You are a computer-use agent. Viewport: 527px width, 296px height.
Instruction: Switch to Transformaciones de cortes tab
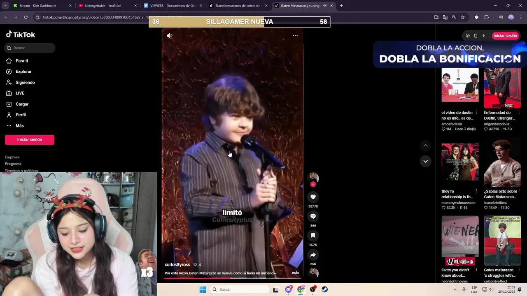[x=238, y=6]
